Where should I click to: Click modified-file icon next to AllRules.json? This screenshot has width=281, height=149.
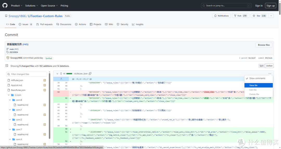[45, 80]
